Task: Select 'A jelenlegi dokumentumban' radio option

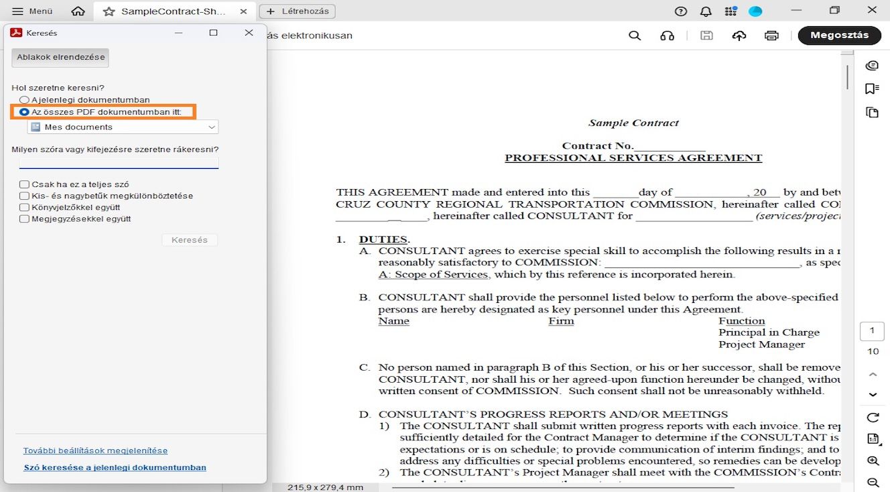Action: pyautogui.click(x=24, y=99)
